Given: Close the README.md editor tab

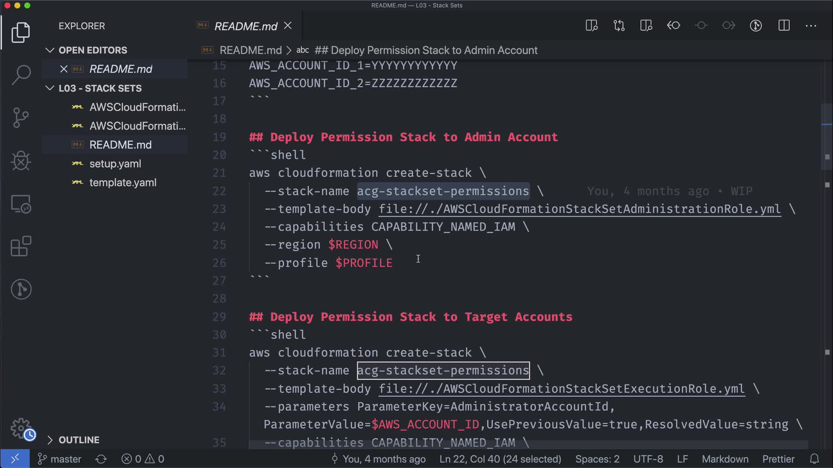Looking at the screenshot, I should (288, 26).
